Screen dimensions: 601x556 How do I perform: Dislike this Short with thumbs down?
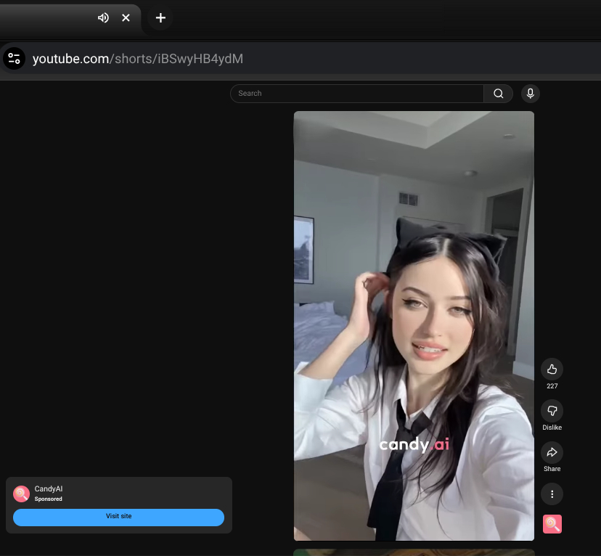552,410
